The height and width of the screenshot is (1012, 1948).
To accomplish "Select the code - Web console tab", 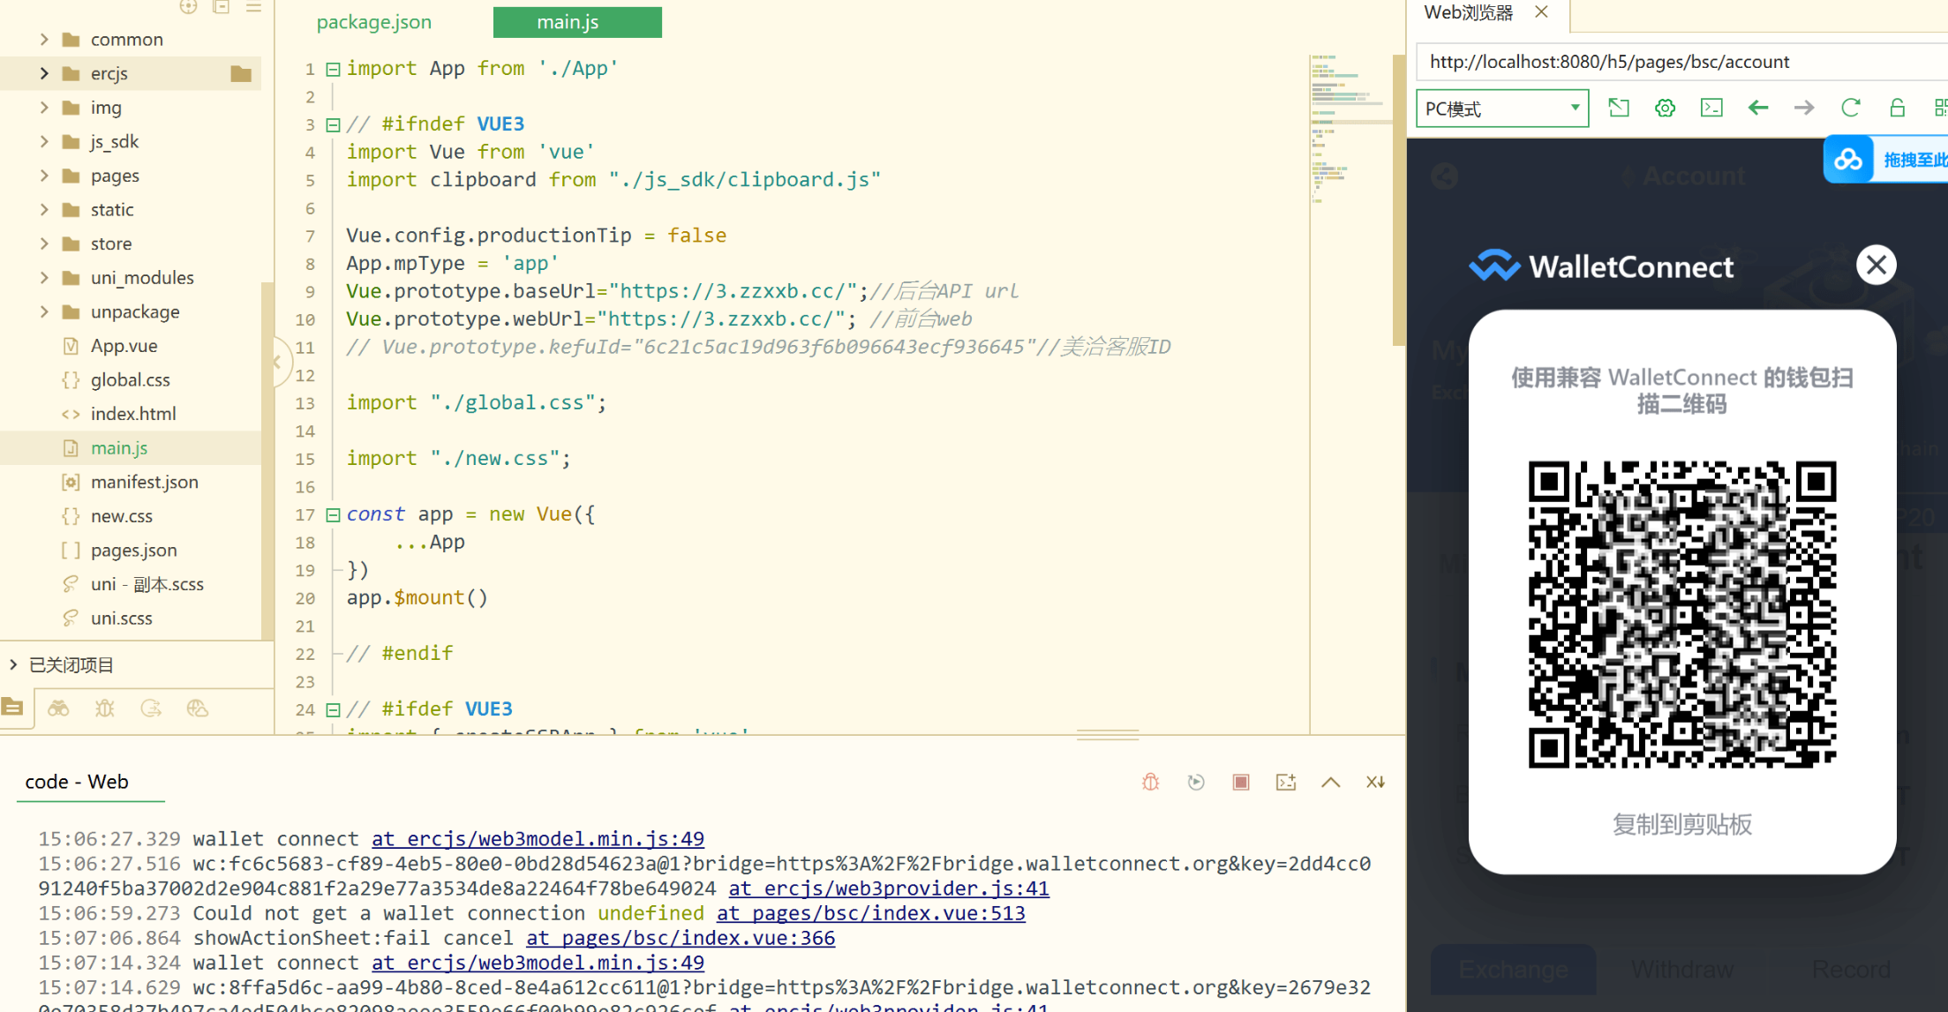I will pos(77,782).
